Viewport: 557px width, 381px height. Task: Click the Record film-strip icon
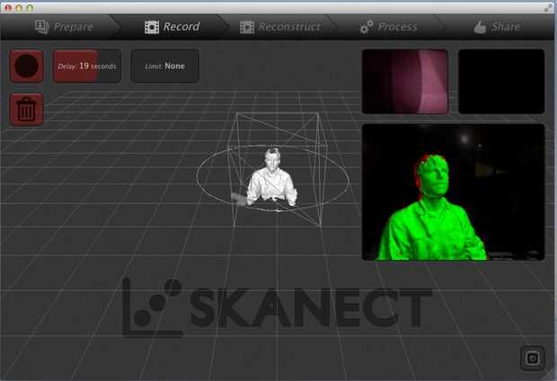pyautogui.click(x=152, y=27)
